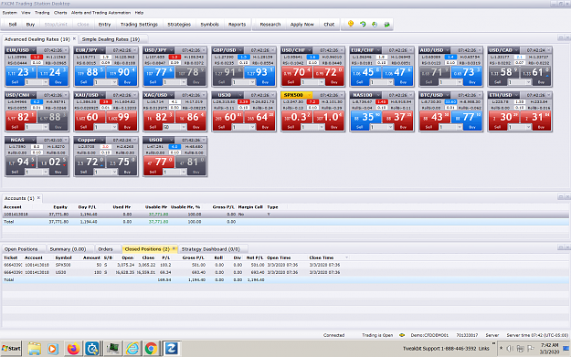This screenshot has height=357, width=571.
Task: Click the yellow smiley face toolbar icon
Action: point(351,24)
